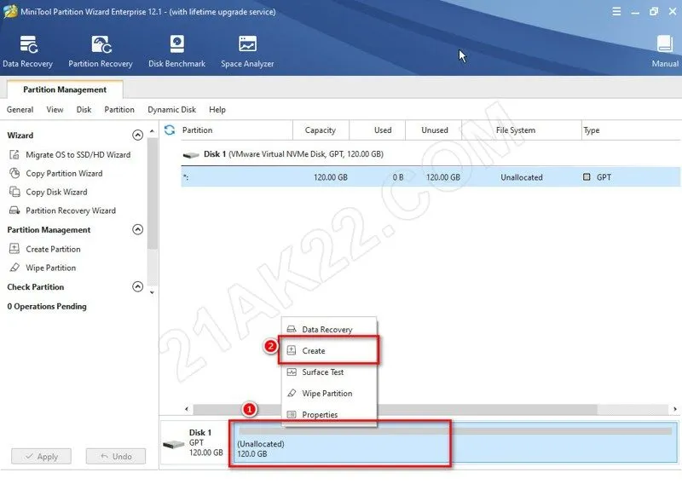Open the Disk menu
This screenshot has width=682, height=484.
(84, 110)
